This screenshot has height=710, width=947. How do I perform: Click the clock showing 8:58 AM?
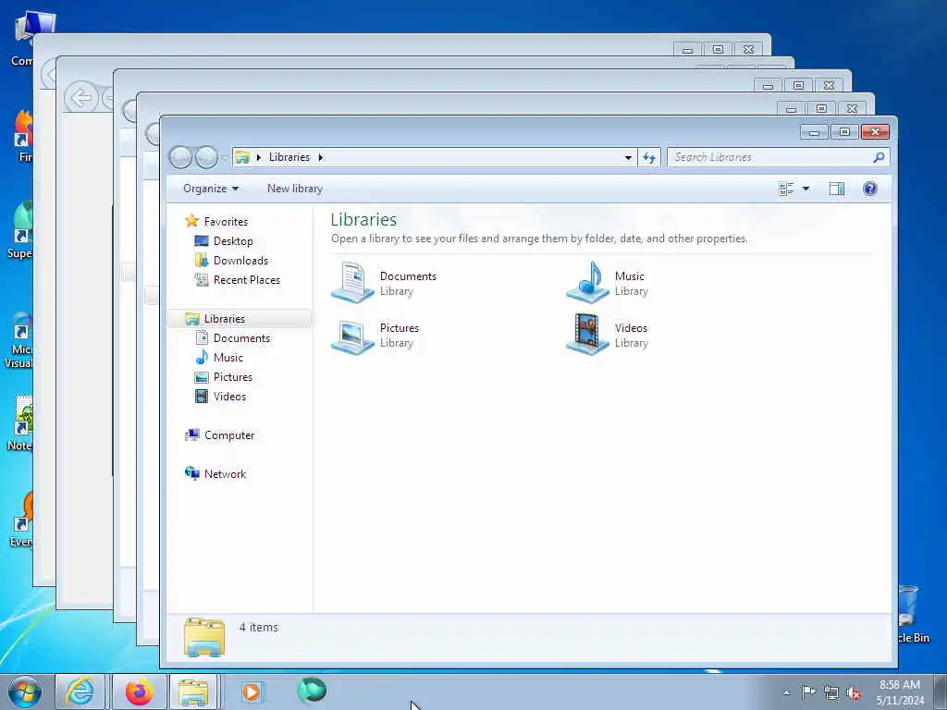tap(900, 685)
